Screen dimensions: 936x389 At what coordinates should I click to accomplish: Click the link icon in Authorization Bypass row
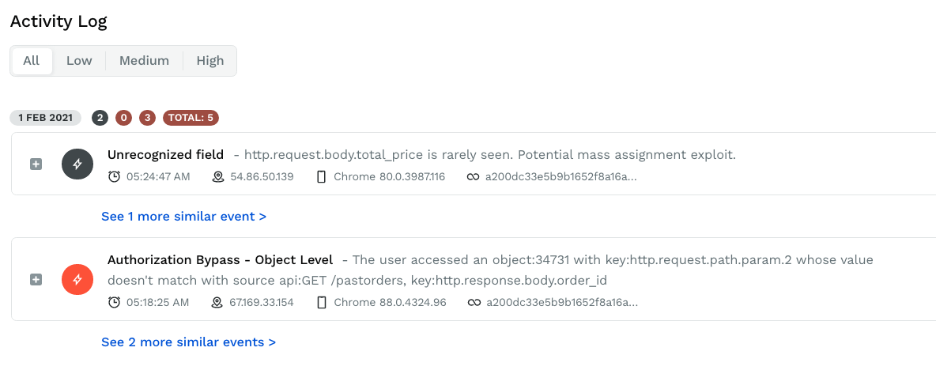[473, 302]
